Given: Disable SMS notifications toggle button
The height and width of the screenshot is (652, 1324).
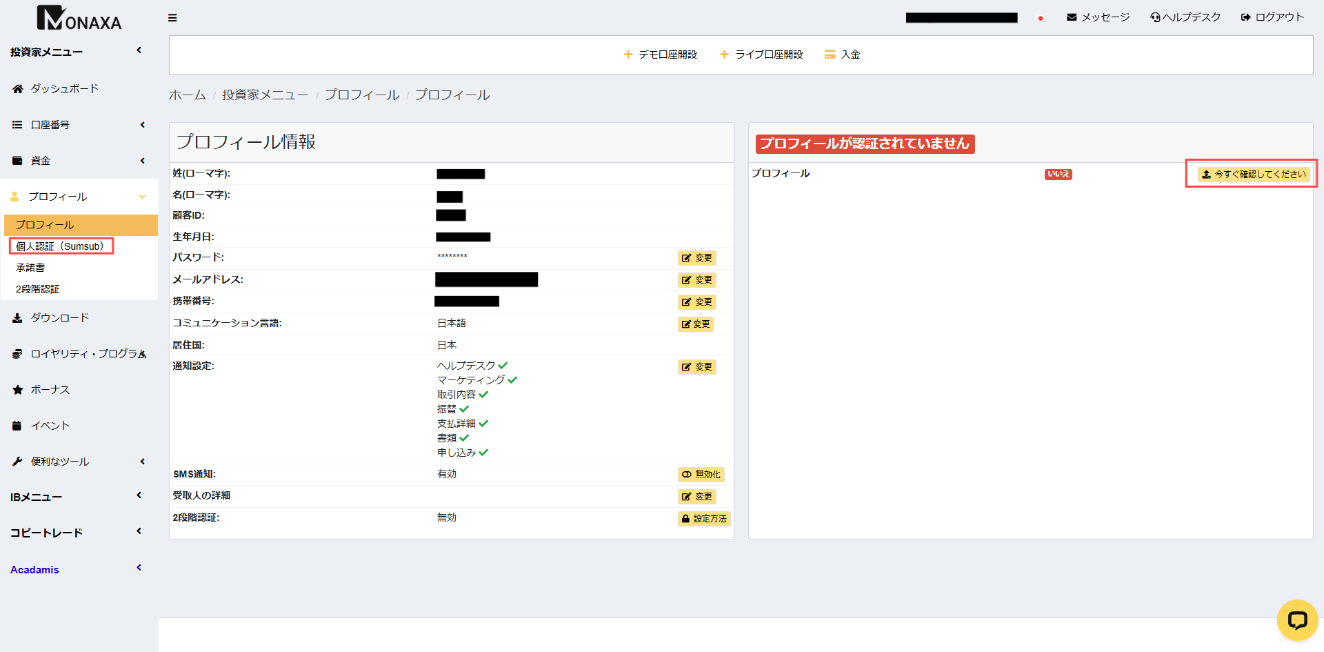Looking at the screenshot, I should click(701, 475).
